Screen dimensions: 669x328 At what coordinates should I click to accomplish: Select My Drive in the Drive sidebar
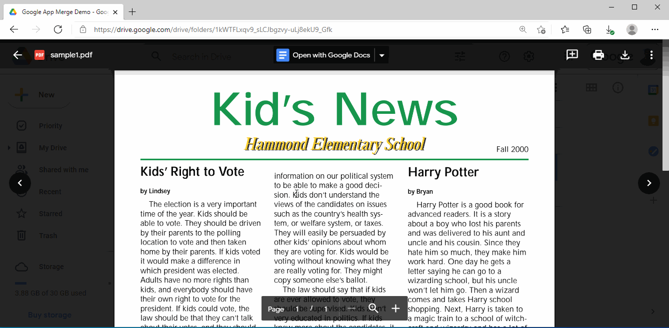pos(52,148)
